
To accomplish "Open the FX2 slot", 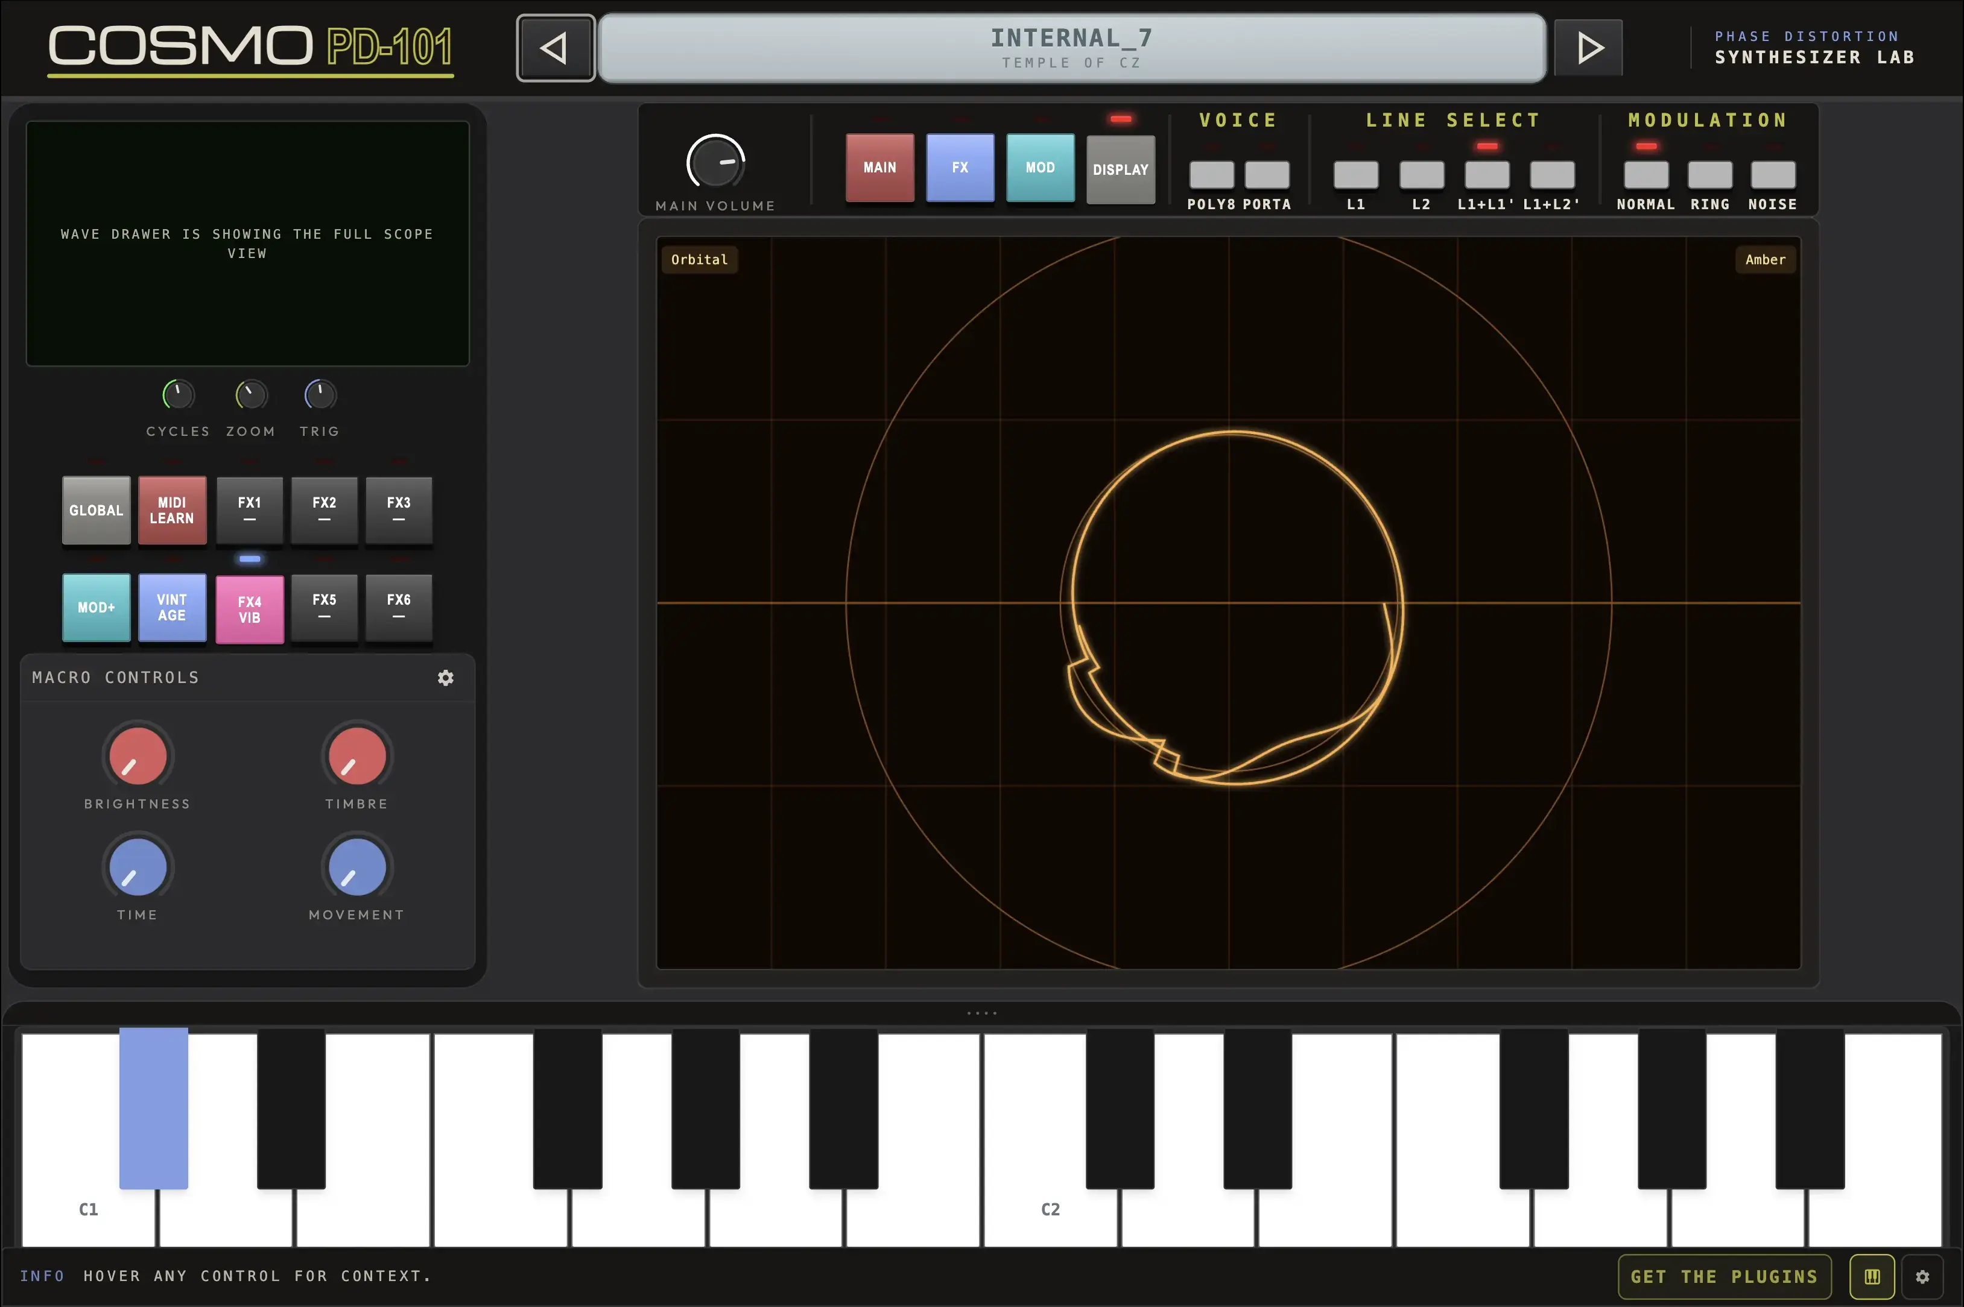I will pos(325,510).
